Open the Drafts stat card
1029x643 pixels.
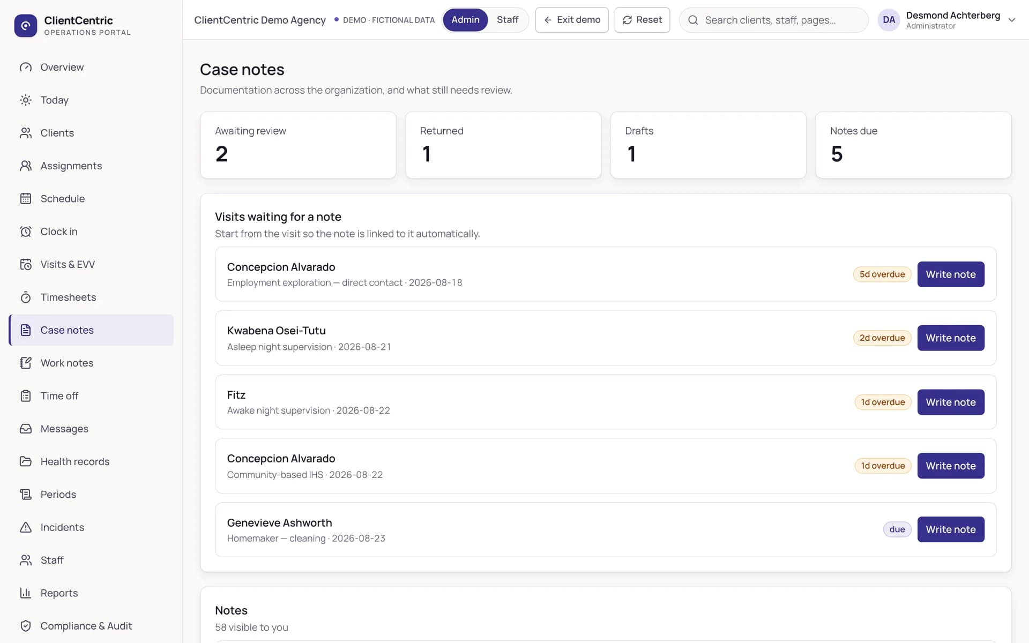(708, 145)
